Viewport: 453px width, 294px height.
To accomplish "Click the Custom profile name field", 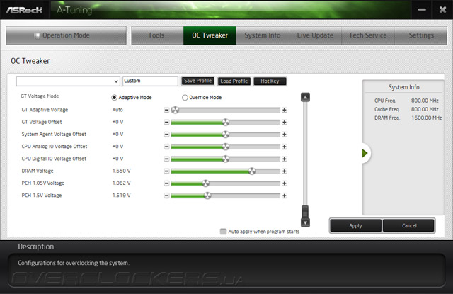I will coord(150,81).
